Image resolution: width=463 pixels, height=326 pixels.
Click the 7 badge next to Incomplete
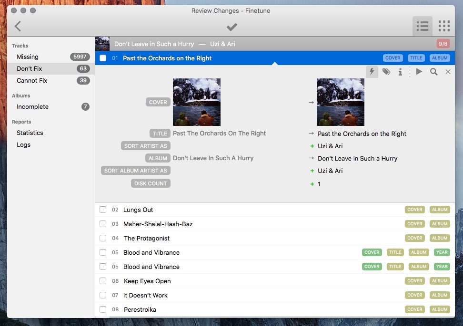point(85,106)
